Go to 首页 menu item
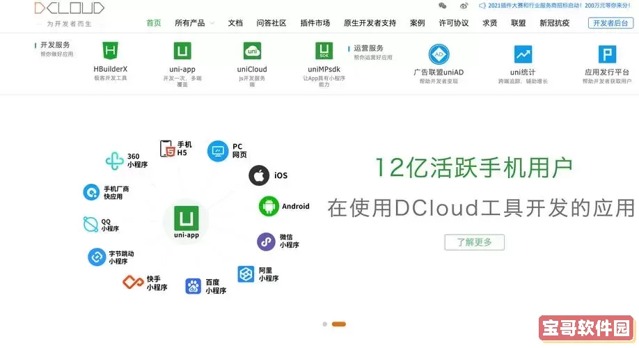 point(154,23)
